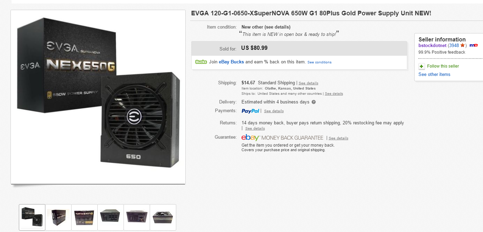Open See details under Returns policy
This screenshot has height=232, width=483.
[x=255, y=129]
